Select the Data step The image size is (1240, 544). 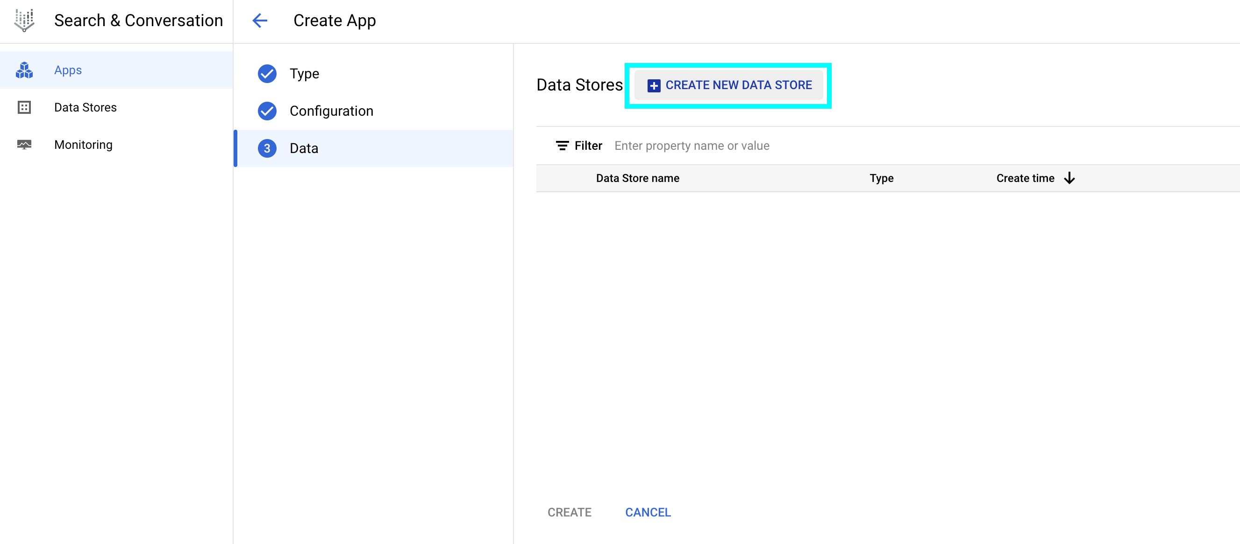coord(304,148)
